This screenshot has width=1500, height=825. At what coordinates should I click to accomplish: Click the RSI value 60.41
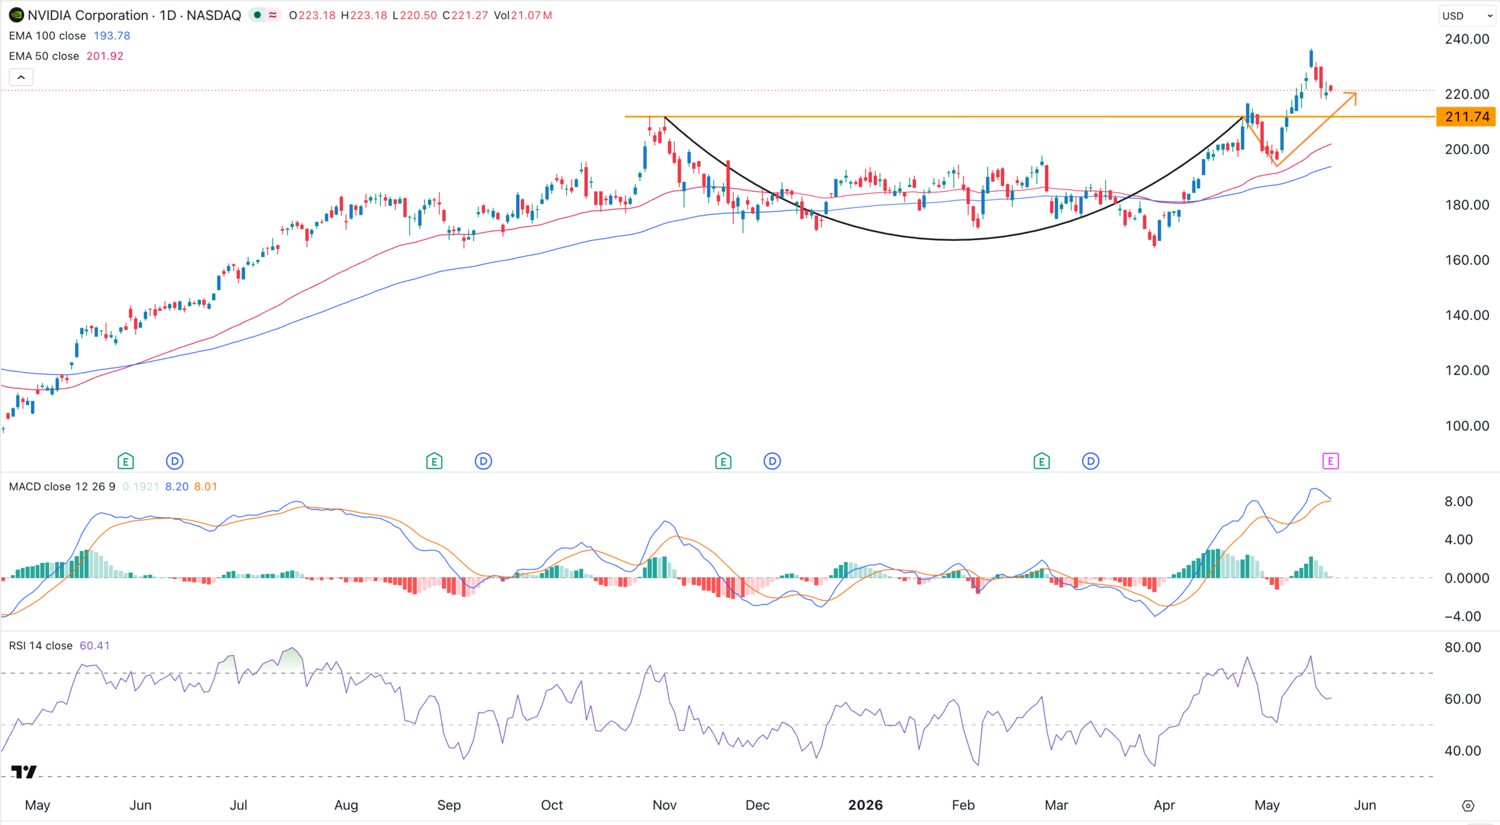(94, 646)
